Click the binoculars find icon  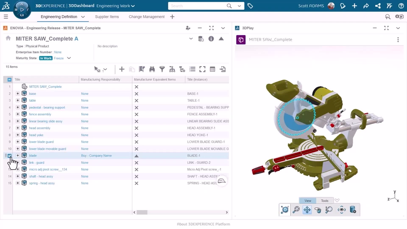point(152,69)
